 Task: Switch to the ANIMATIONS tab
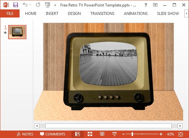[136, 13]
